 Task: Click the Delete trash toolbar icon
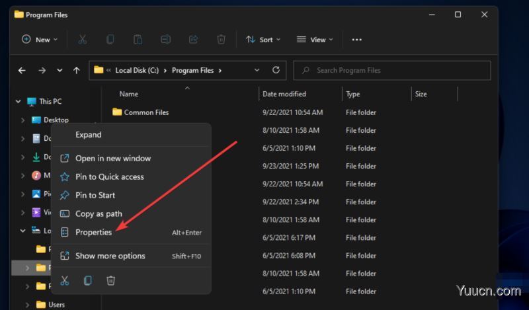tap(221, 40)
